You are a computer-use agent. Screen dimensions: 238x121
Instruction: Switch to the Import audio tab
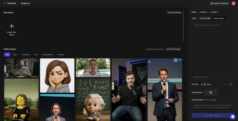pyautogui.click(x=218, y=18)
